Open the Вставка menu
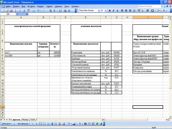The image size is (172, 129). coord(31,6)
